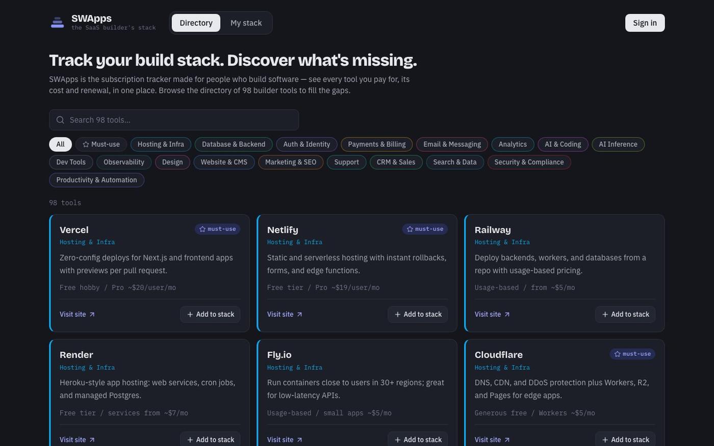Viewport: 714px width, 446px height.
Task: Filter by Email & Messaging category
Action: (x=452, y=144)
